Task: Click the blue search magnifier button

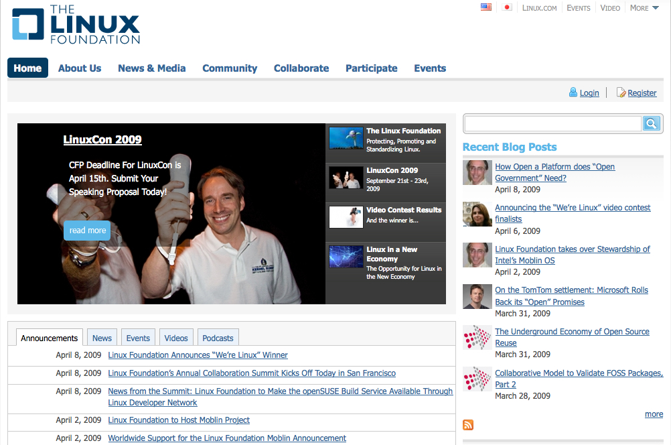Action: (x=650, y=123)
